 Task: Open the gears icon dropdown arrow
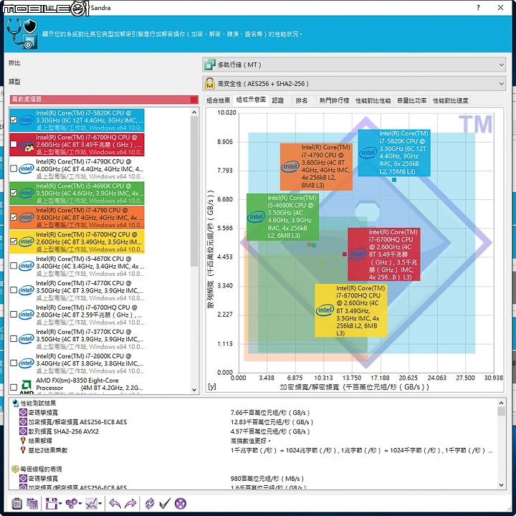click(x=80, y=504)
